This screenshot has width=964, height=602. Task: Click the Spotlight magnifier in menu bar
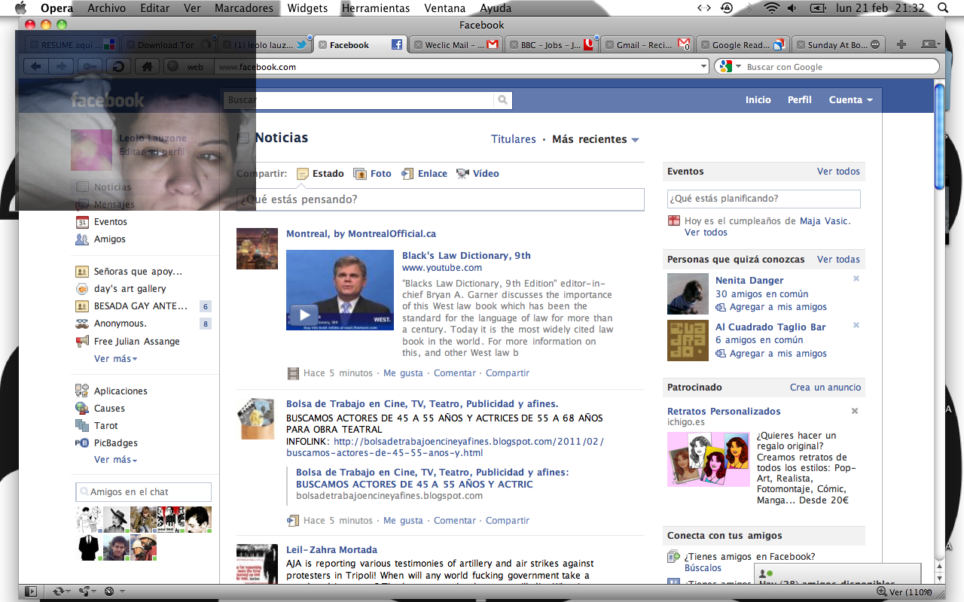[x=943, y=8]
